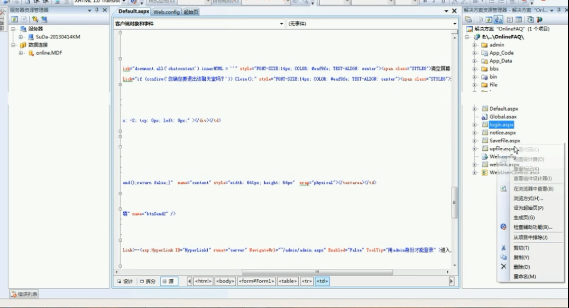The image size is (569, 308).
Task: Click the online.MDF database icon
Action: (x=31, y=53)
